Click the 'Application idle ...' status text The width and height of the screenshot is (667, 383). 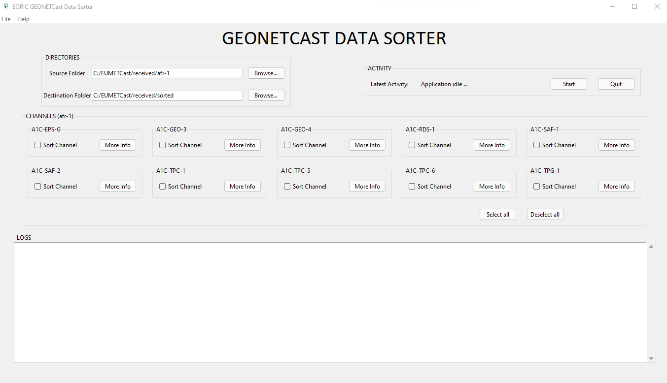tap(444, 84)
